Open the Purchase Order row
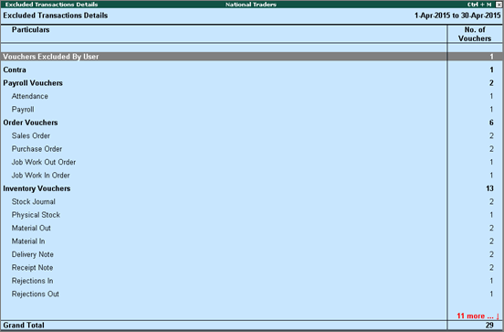The height and width of the screenshot is (332, 504). (252, 149)
